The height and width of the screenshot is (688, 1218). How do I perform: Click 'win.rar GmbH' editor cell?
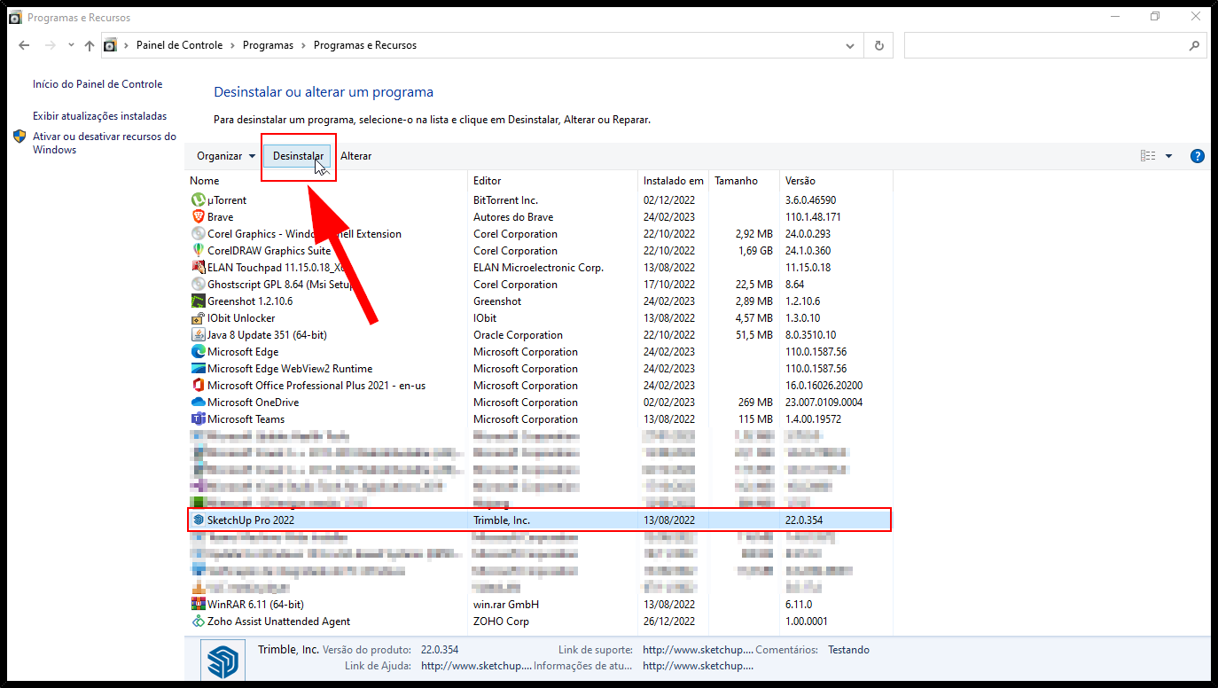pyautogui.click(x=506, y=605)
